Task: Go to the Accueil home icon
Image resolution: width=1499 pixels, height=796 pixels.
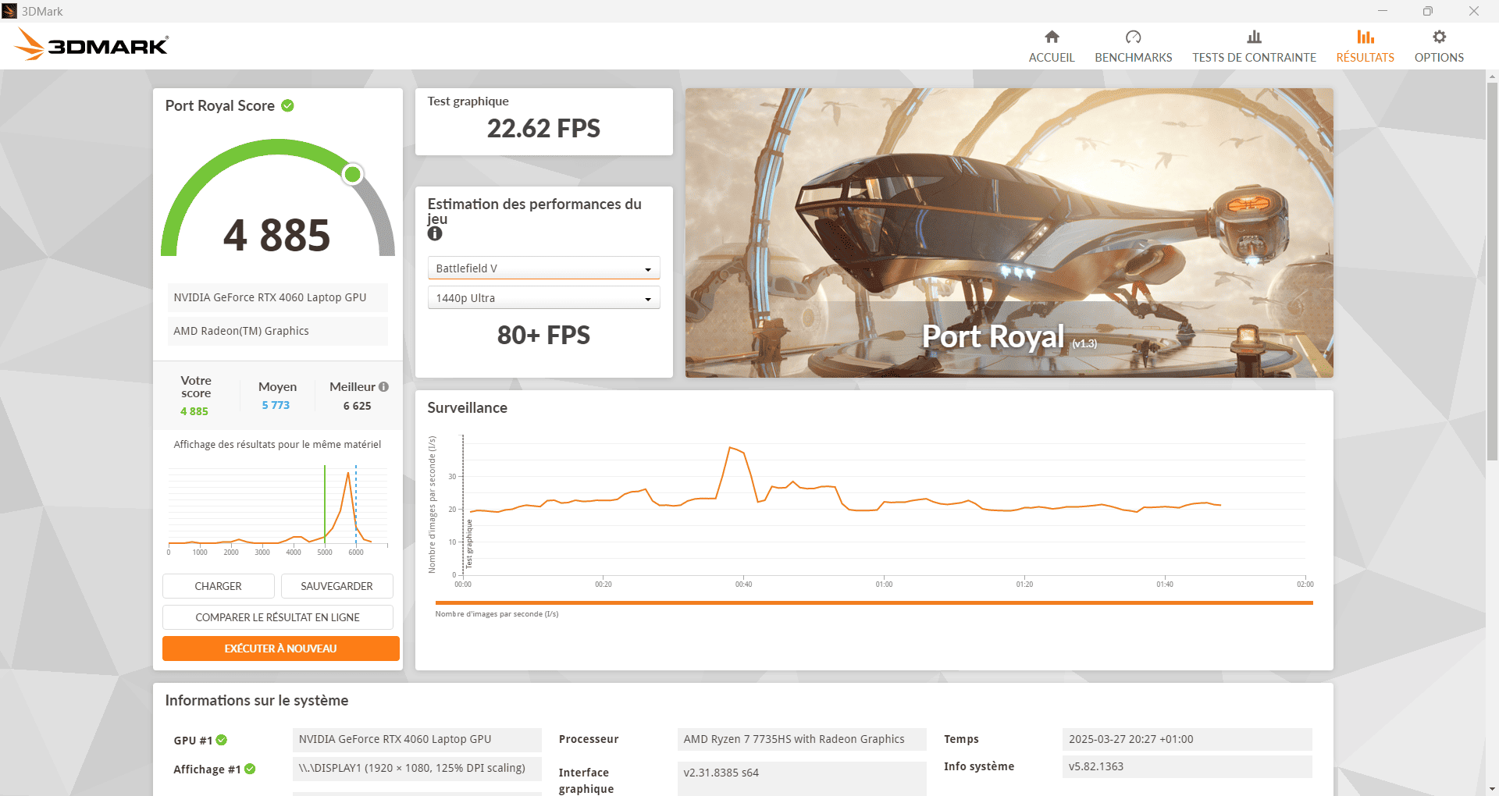Action: click(x=1052, y=37)
